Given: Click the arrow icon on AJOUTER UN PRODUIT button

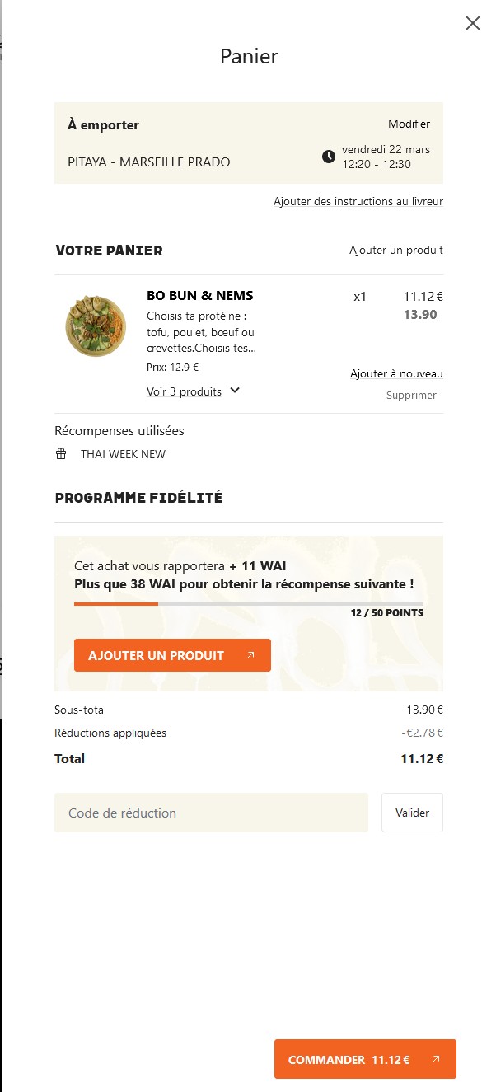Looking at the screenshot, I should 250,656.
